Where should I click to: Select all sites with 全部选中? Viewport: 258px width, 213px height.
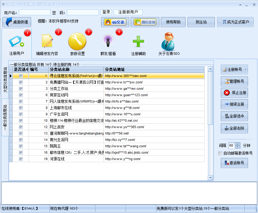pyautogui.click(x=234, y=116)
